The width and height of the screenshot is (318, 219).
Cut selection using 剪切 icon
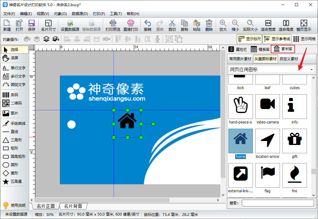coord(172,25)
